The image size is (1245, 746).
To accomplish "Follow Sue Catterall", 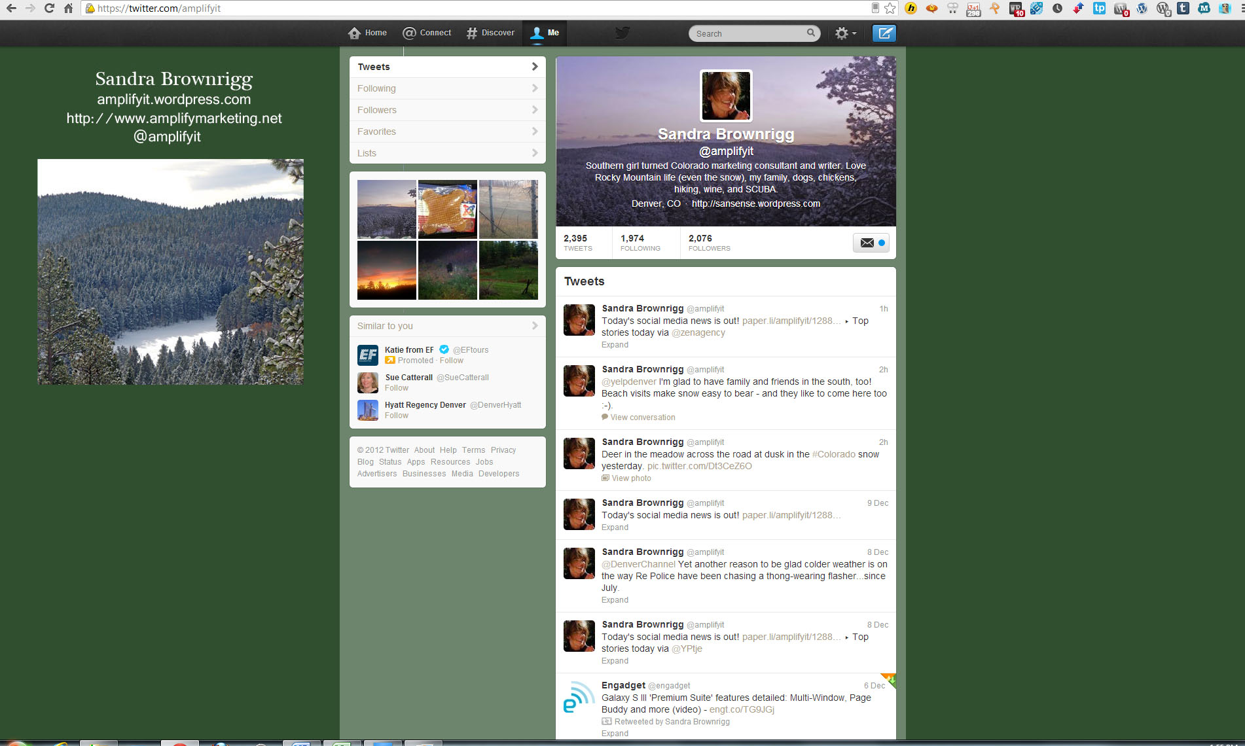I will pos(397,388).
